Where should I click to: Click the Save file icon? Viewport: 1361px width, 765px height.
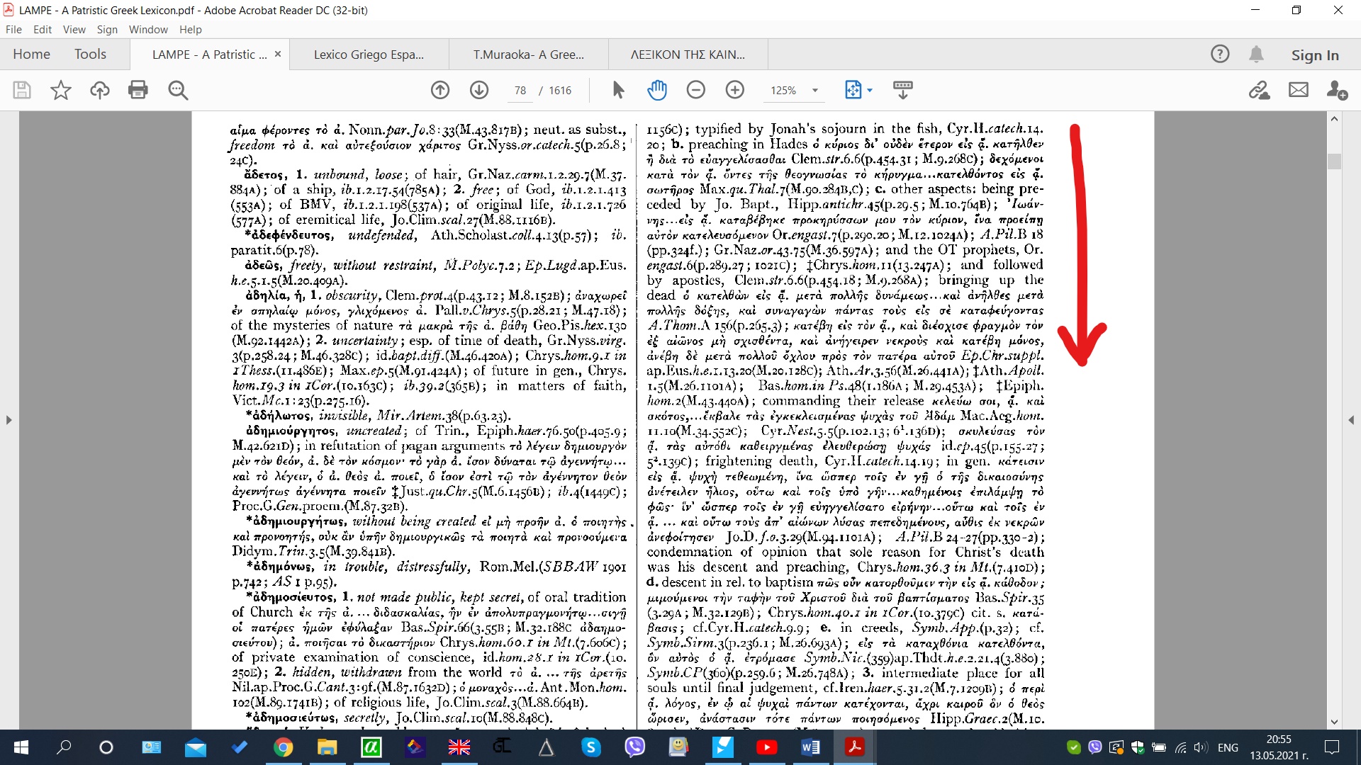pos(22,90)
